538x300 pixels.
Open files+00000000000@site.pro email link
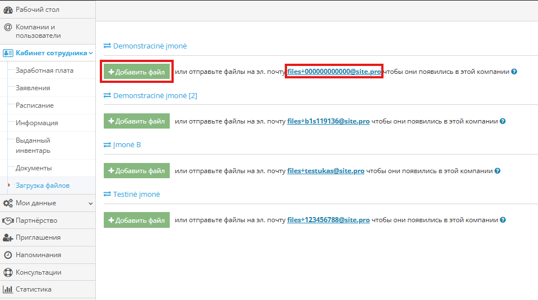(334, 72)
